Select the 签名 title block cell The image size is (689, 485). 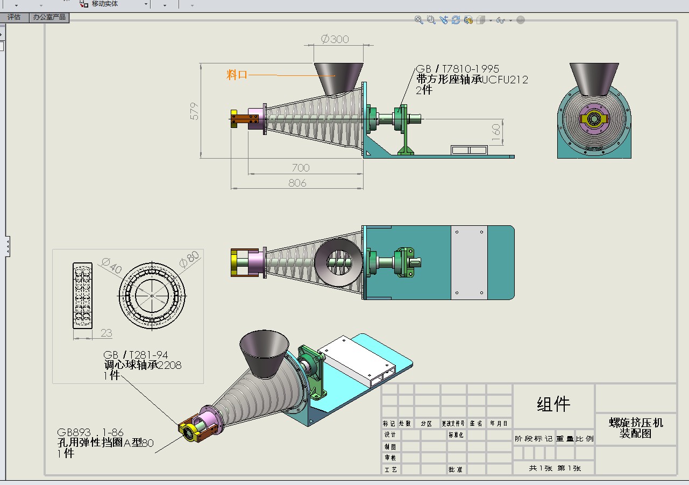(x=475, y=424)
